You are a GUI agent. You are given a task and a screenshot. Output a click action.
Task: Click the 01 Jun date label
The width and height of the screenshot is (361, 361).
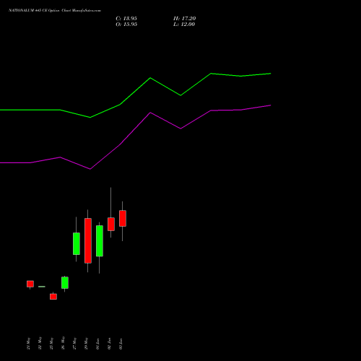tap(97, 344)
